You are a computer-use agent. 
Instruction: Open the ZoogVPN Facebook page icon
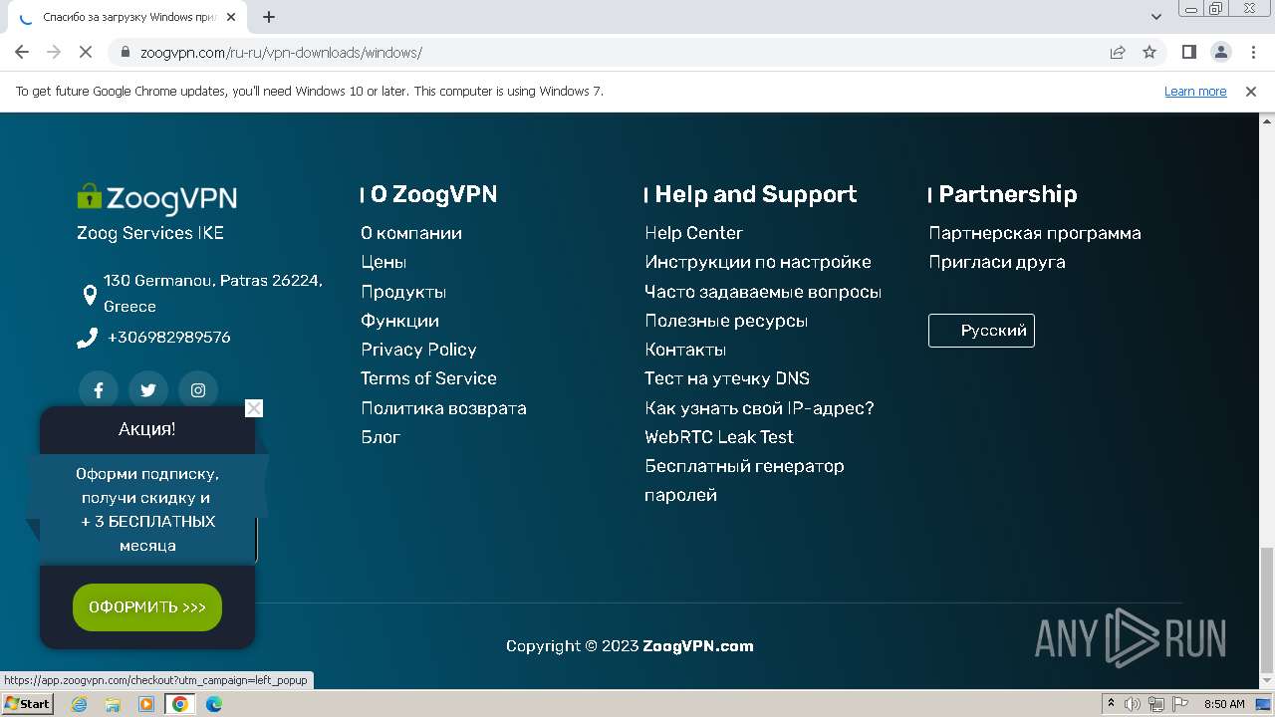(x=99, y=390)
